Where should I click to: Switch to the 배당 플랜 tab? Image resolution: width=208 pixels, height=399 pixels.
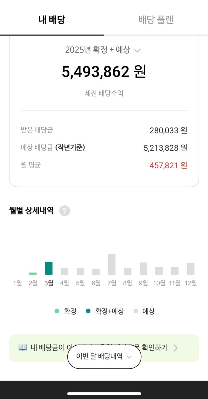[156, 20]
